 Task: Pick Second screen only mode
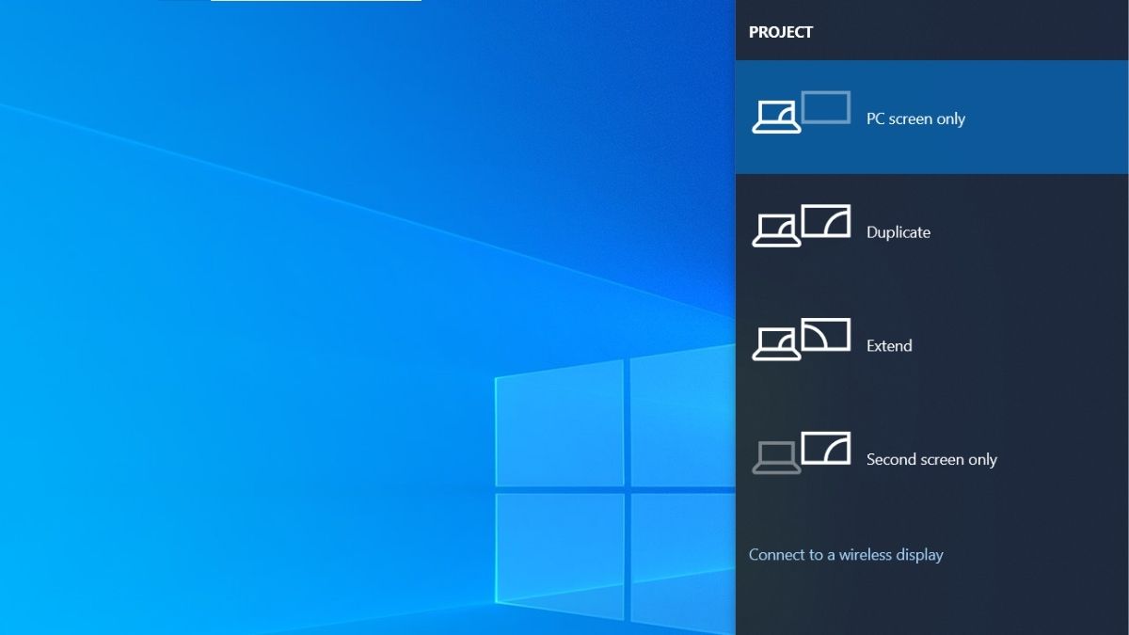931,459
